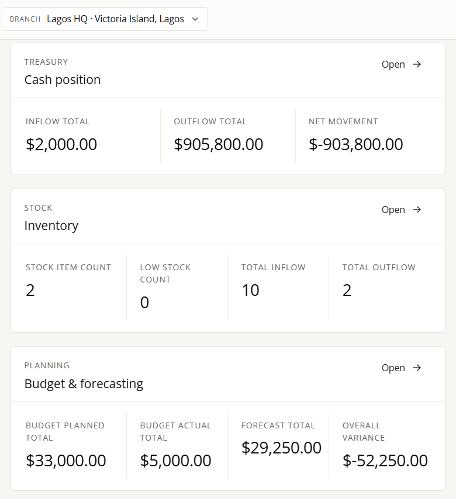Image resolution: width=456 pixels, height=499 pixels.
Task: Click the $33,000.00 budget planned value
Action: point(65,460)
